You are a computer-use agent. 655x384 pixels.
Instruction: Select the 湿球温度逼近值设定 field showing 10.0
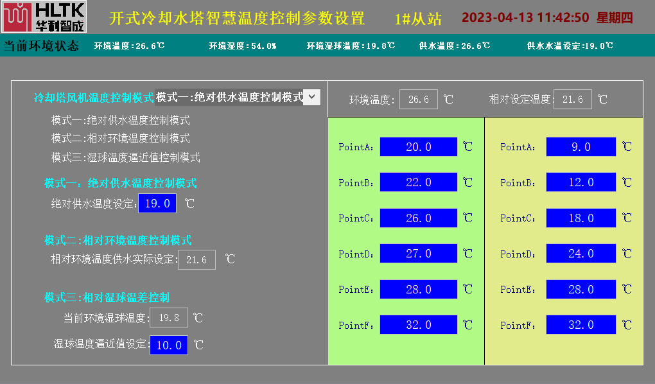[169, 345]
